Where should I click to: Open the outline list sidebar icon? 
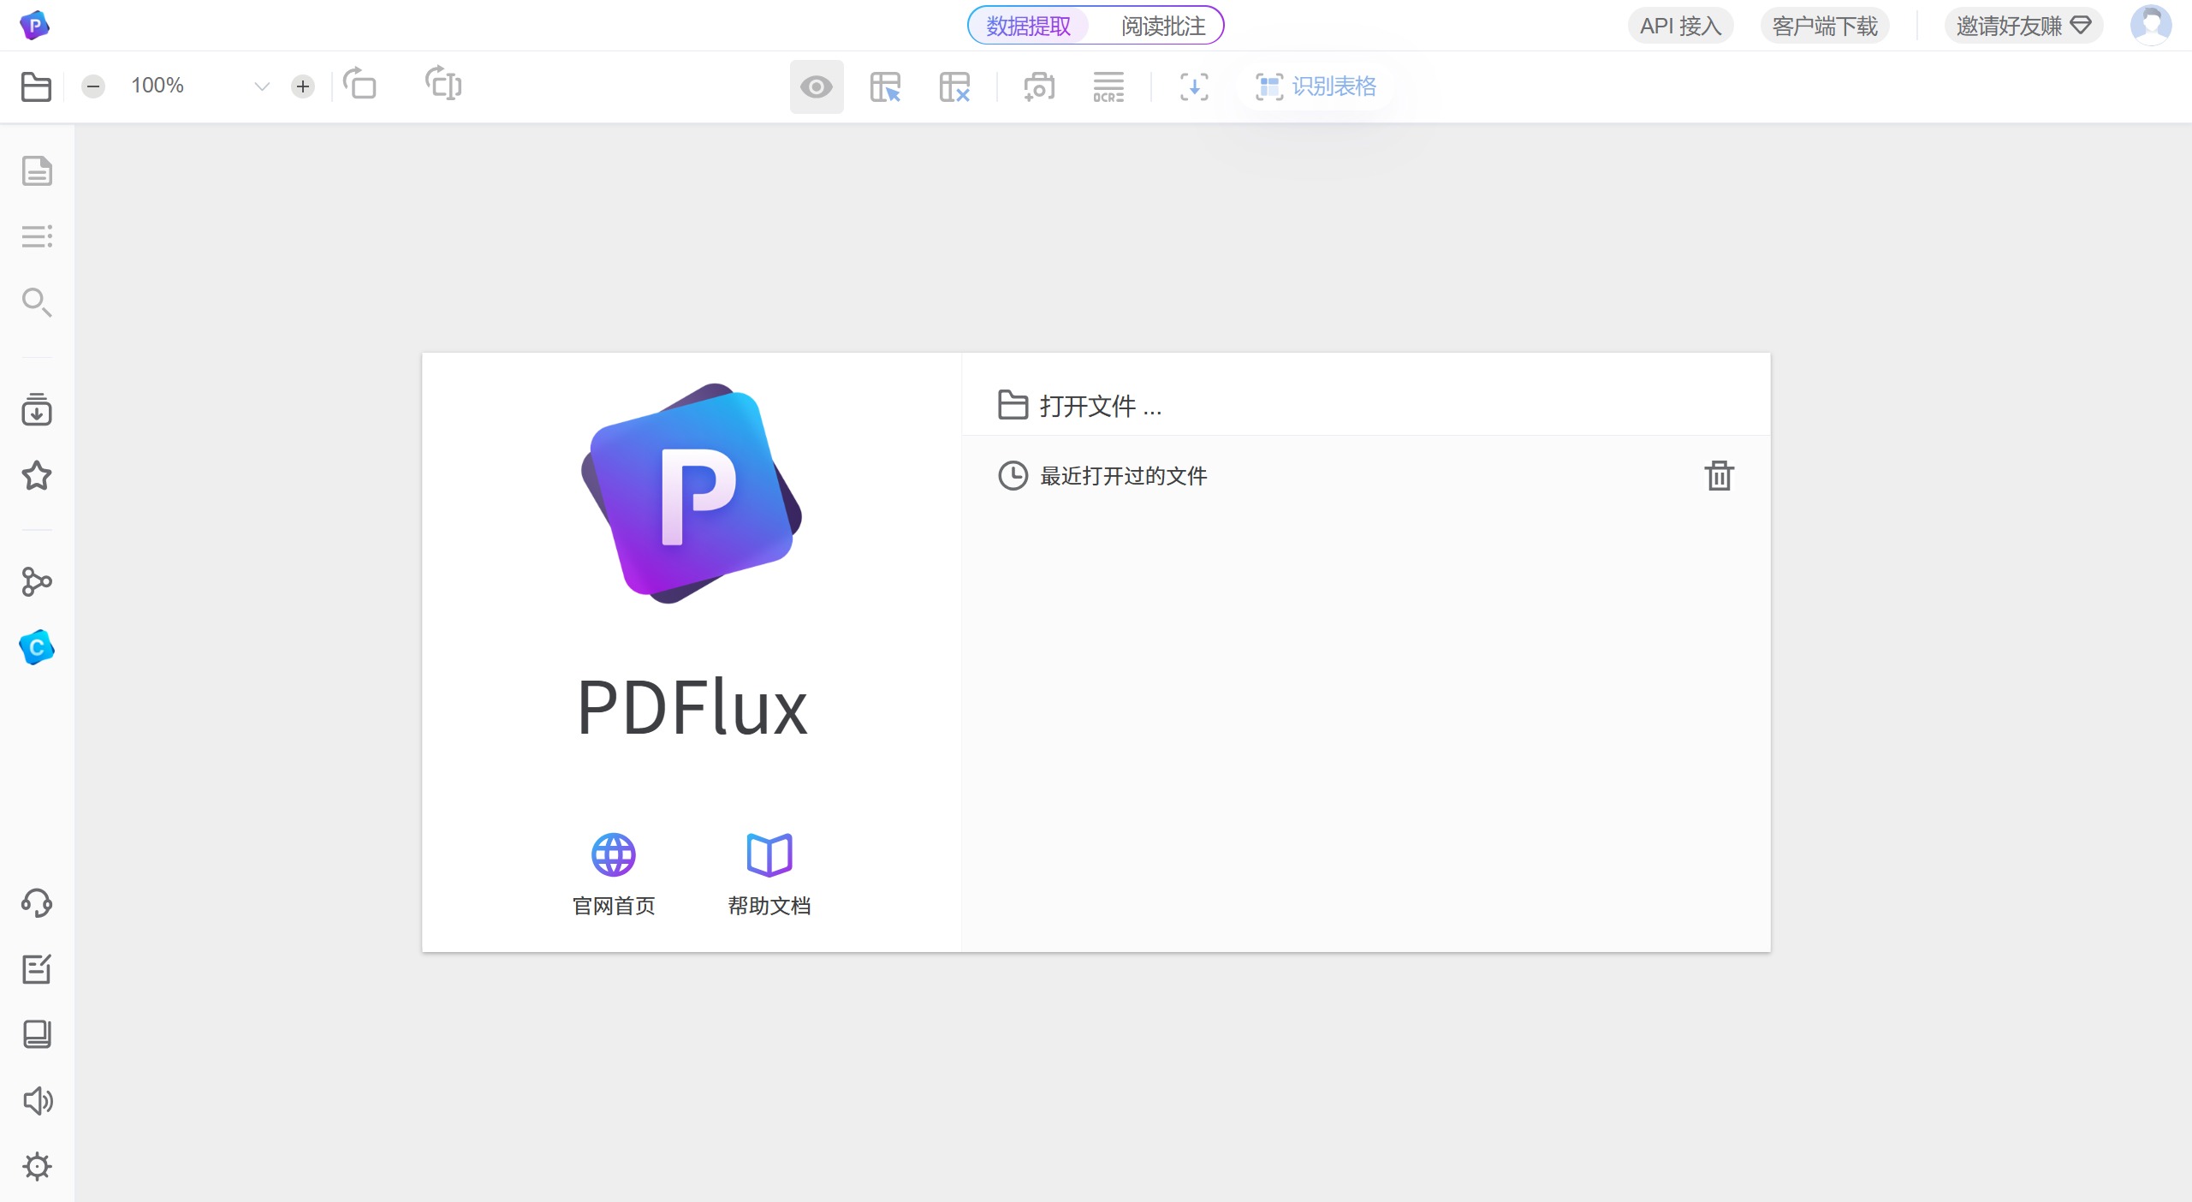coord(37,236)
